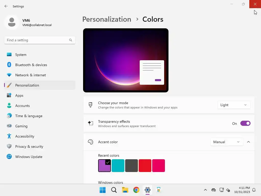Image resolution: width=261 pixels, height=196 pixels.
Task: Click the Personalization paintbrush icon
Action: 9,85
